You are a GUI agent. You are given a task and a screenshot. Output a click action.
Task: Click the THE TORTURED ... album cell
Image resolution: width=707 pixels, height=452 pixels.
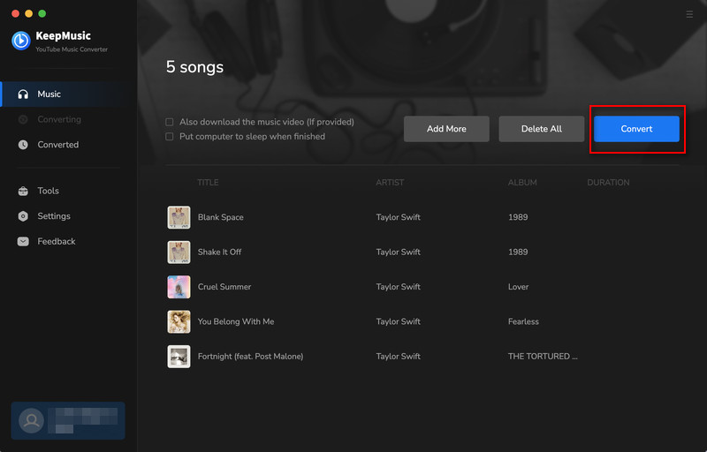(543, 356)
